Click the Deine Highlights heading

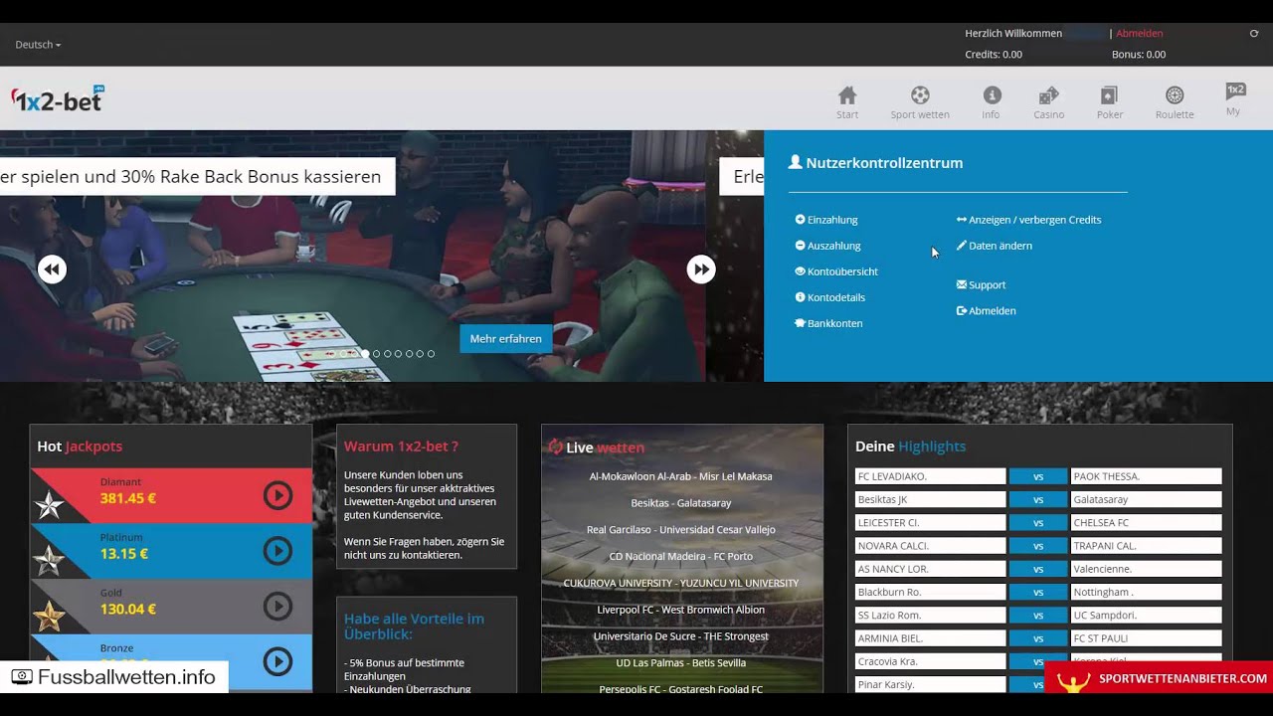[910, 447]
